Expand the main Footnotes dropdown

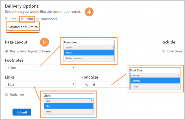40,68
